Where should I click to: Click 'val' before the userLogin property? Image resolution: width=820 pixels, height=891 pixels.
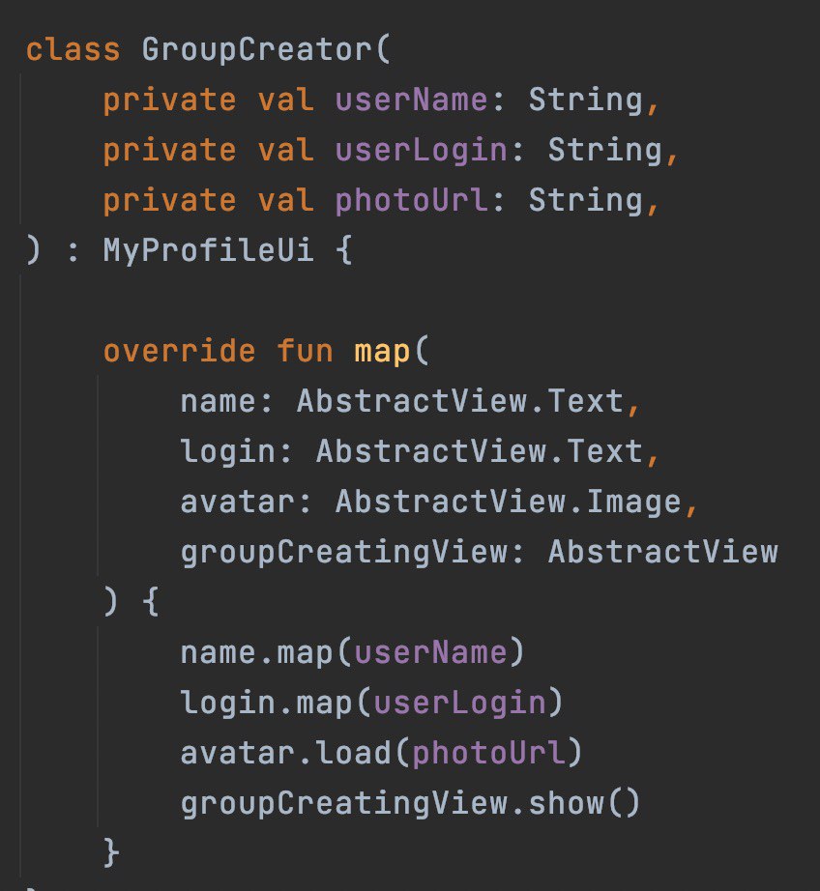coord(285,150)
